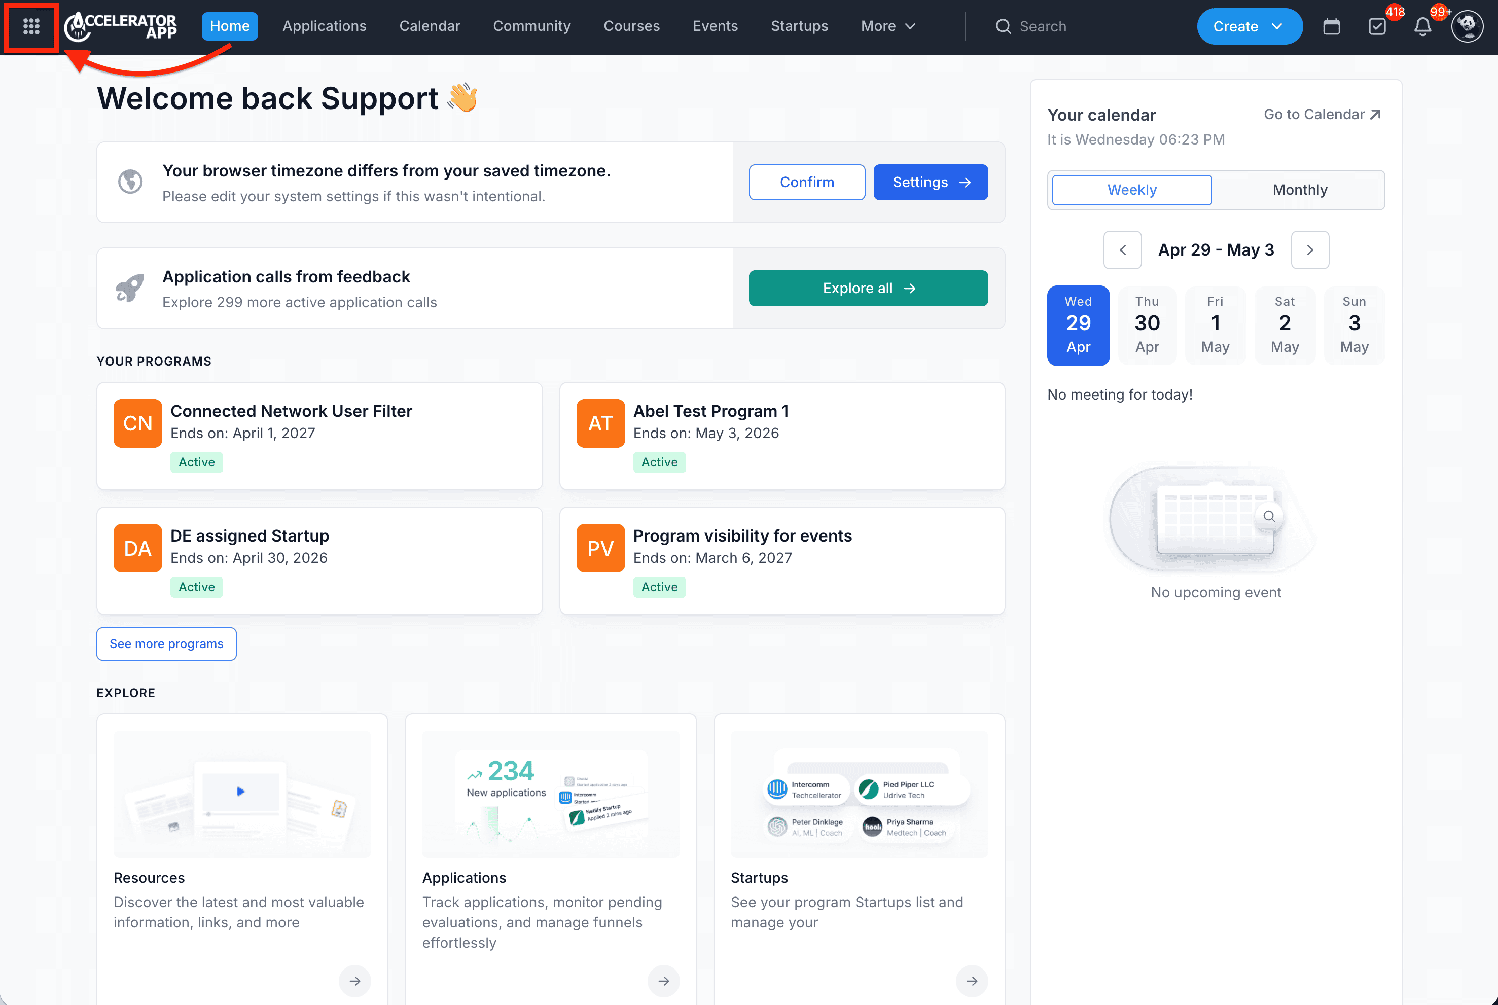Select Sat 2 May in the calendar

coord(1284,326)
